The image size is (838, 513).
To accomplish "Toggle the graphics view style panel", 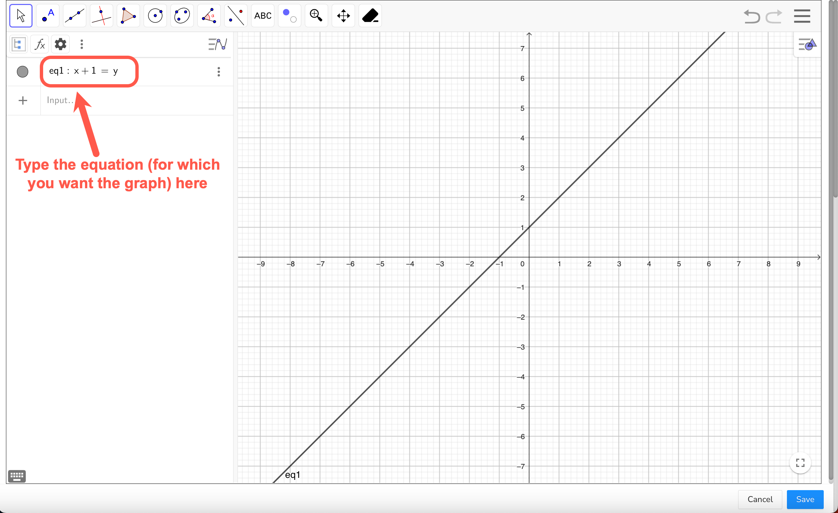I will (x=807, y=44).
